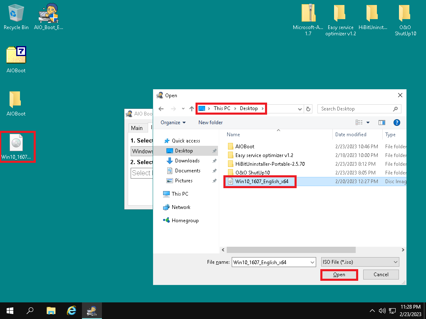This screenshot has height=319, width=426.
Task: Select Network in the navigation pane
Action: click(x=181, y=207)
